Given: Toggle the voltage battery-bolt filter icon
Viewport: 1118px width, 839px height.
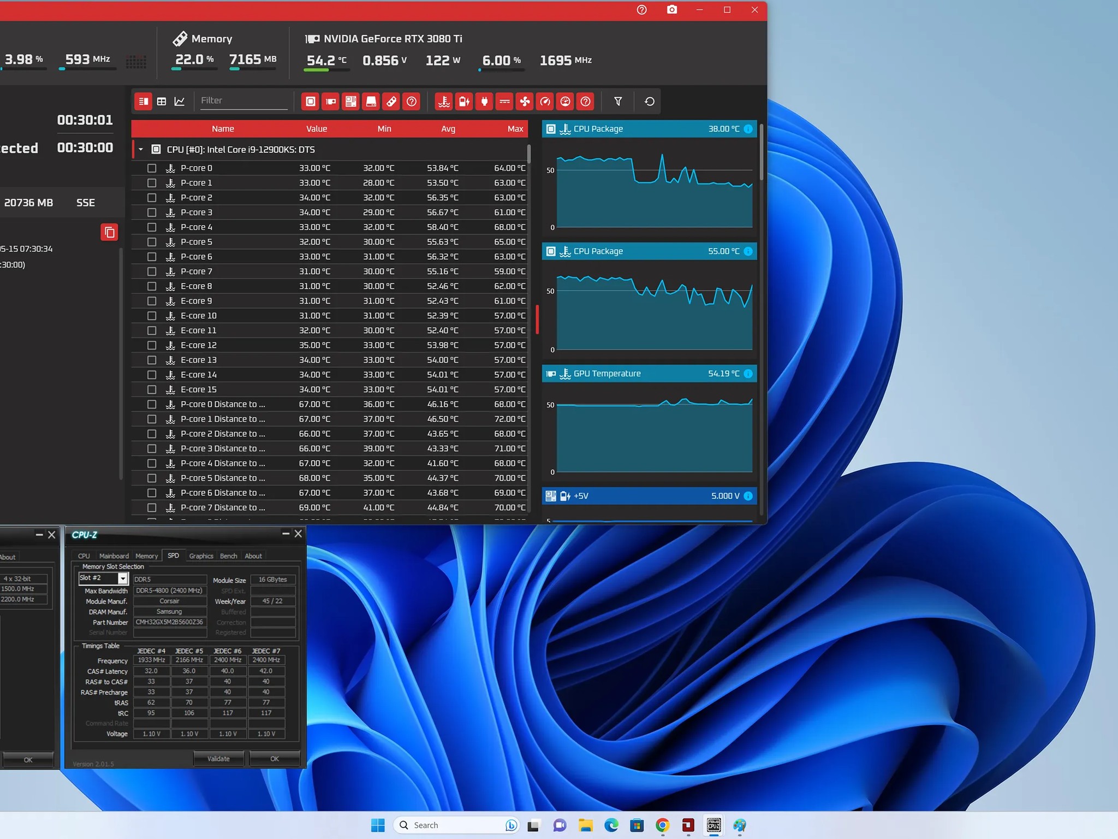Looking at the screenshot, I should pyautogui.click(x=465, y=101).
